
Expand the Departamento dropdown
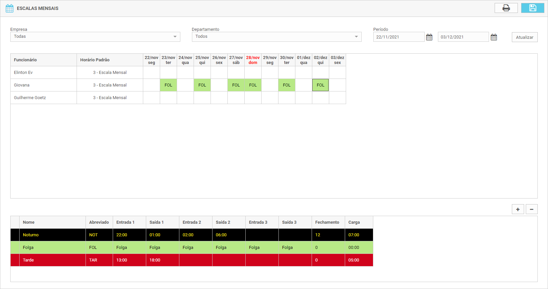pyautogui.click(x=356, y=37)
